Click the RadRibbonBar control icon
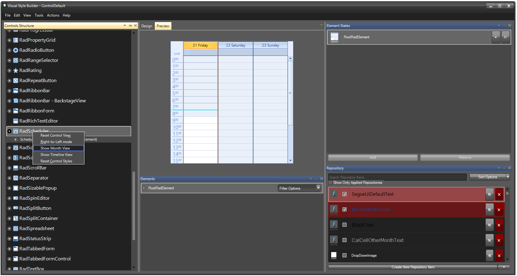Screen dimensions: 517x276 click(x=16, y=91)
